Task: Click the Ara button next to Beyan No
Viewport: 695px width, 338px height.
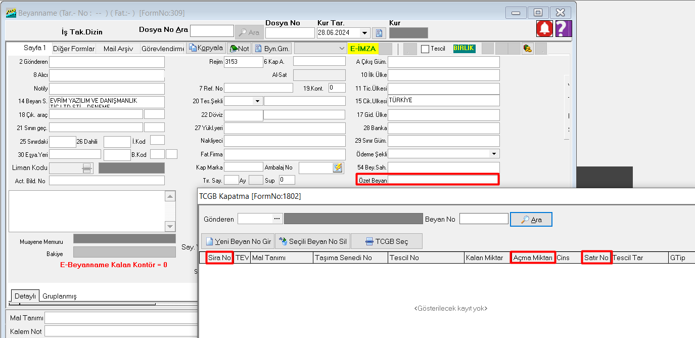Action: click(531, 220)
